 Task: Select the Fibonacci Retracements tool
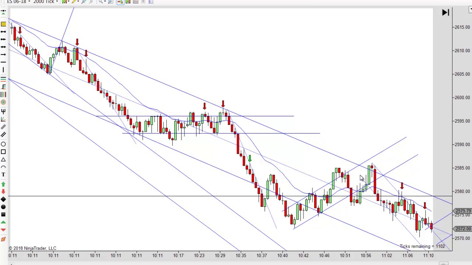[x=3, y=87]
